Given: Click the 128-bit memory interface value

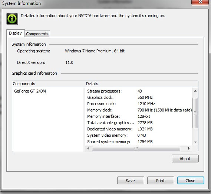Looking at the screenshot, I should coord(144,116).
